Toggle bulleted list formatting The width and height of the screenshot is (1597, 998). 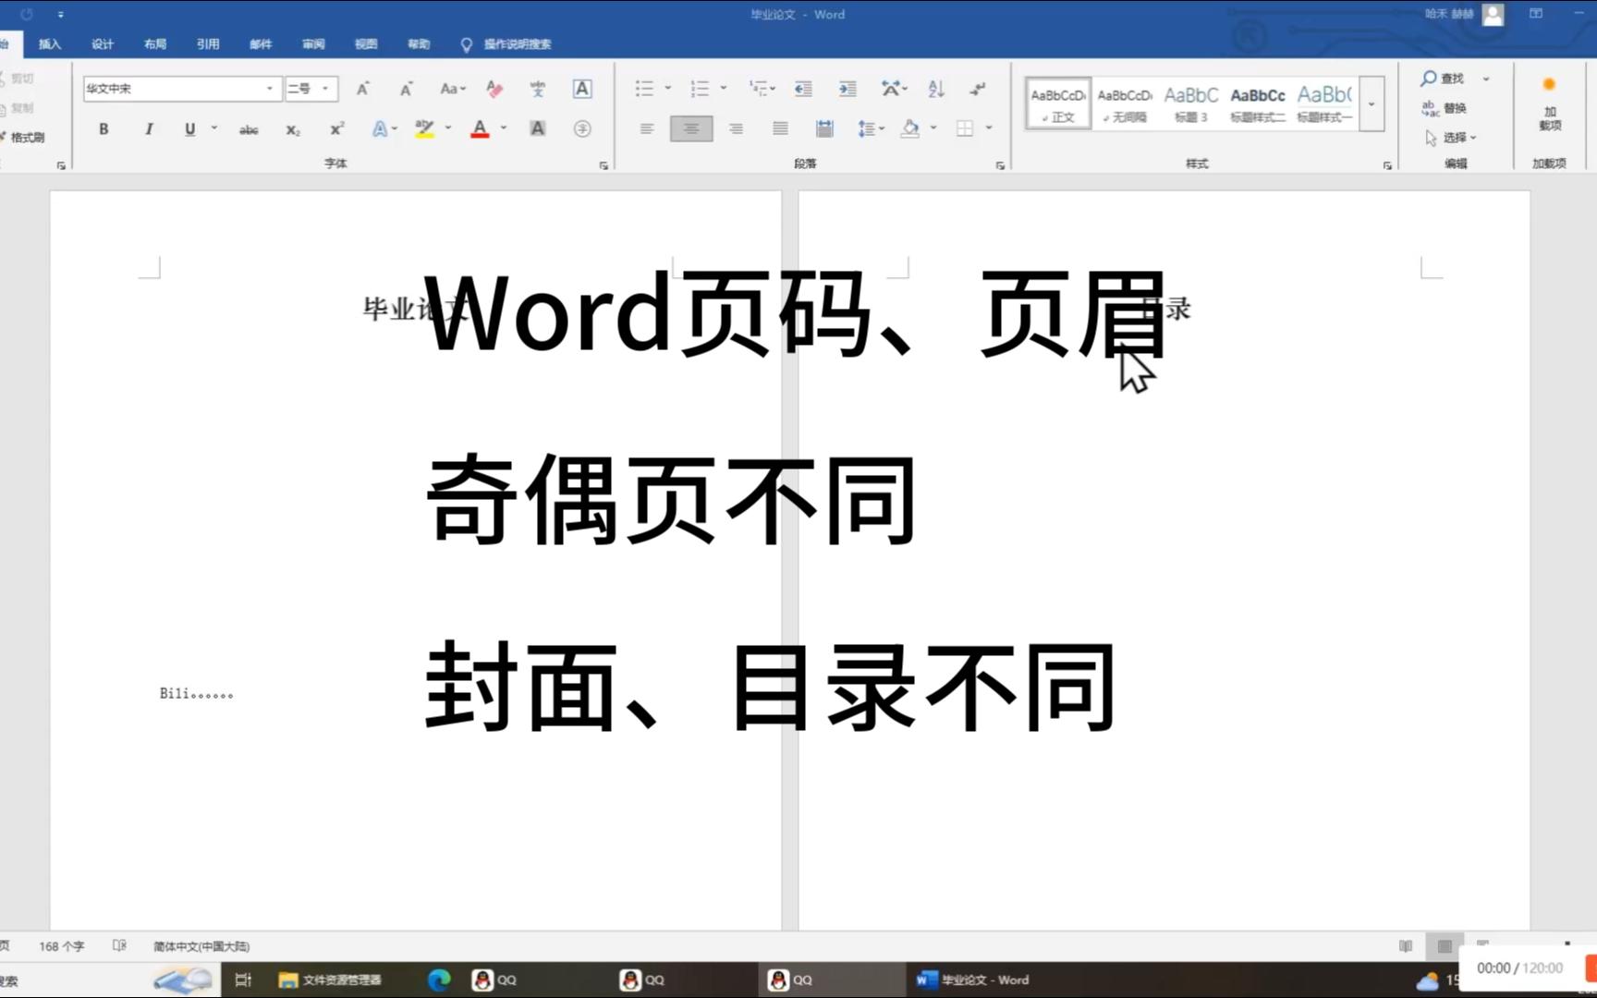(x=644, y=88)
